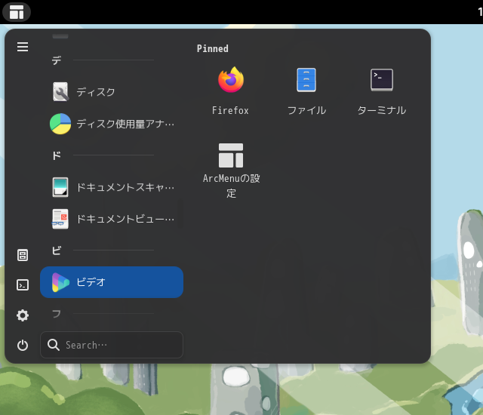Launch ディスク使用量アナライザー from the list

(x=112, y=124)
